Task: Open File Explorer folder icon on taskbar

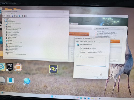Action: 92,98
